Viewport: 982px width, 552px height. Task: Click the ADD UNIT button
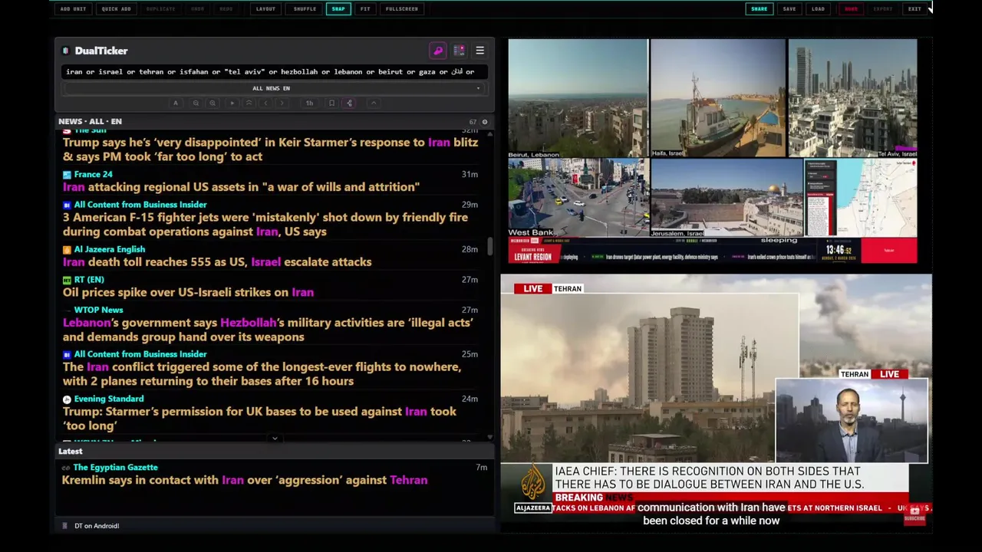click(x=74, y=9)
